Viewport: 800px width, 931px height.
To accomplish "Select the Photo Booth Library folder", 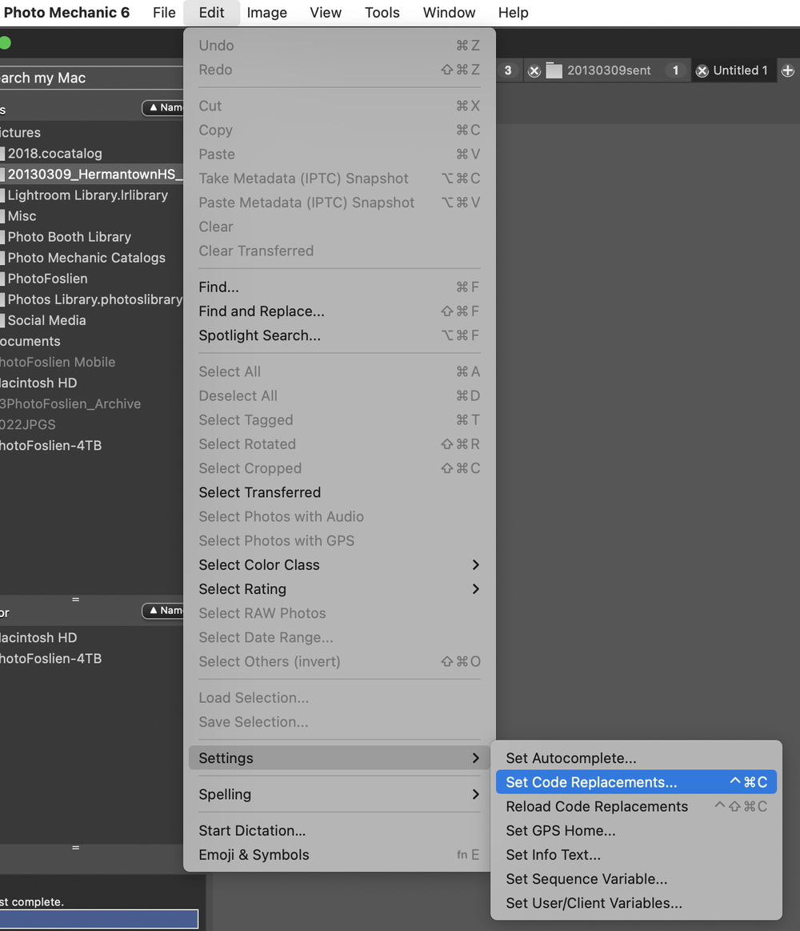I will click(x=91, y=237).
